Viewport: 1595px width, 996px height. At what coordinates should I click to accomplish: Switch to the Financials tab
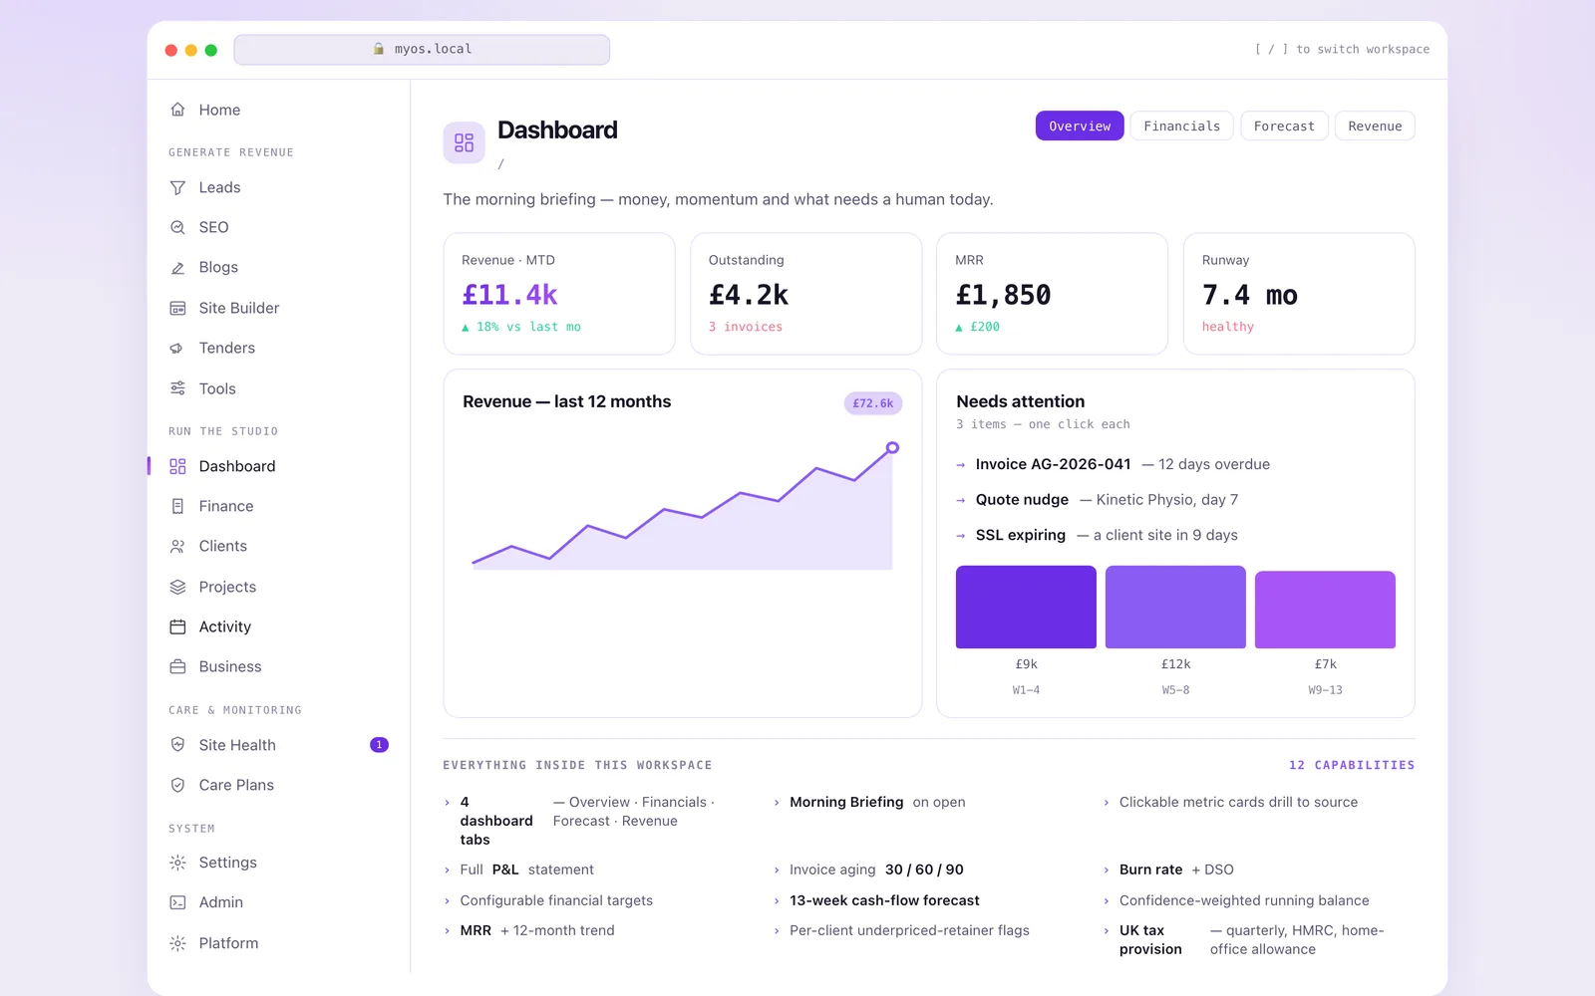(x=1181, y=125)
